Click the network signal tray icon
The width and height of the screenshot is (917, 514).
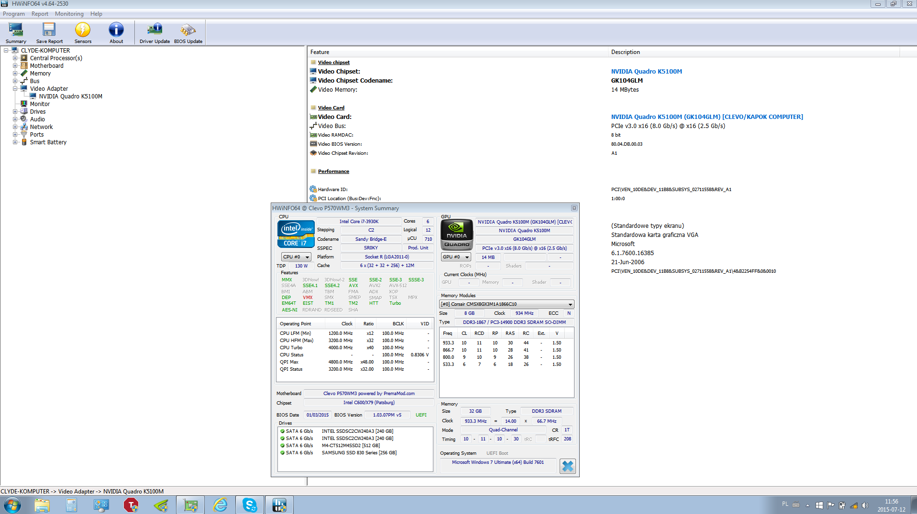(x=853, y=505)
